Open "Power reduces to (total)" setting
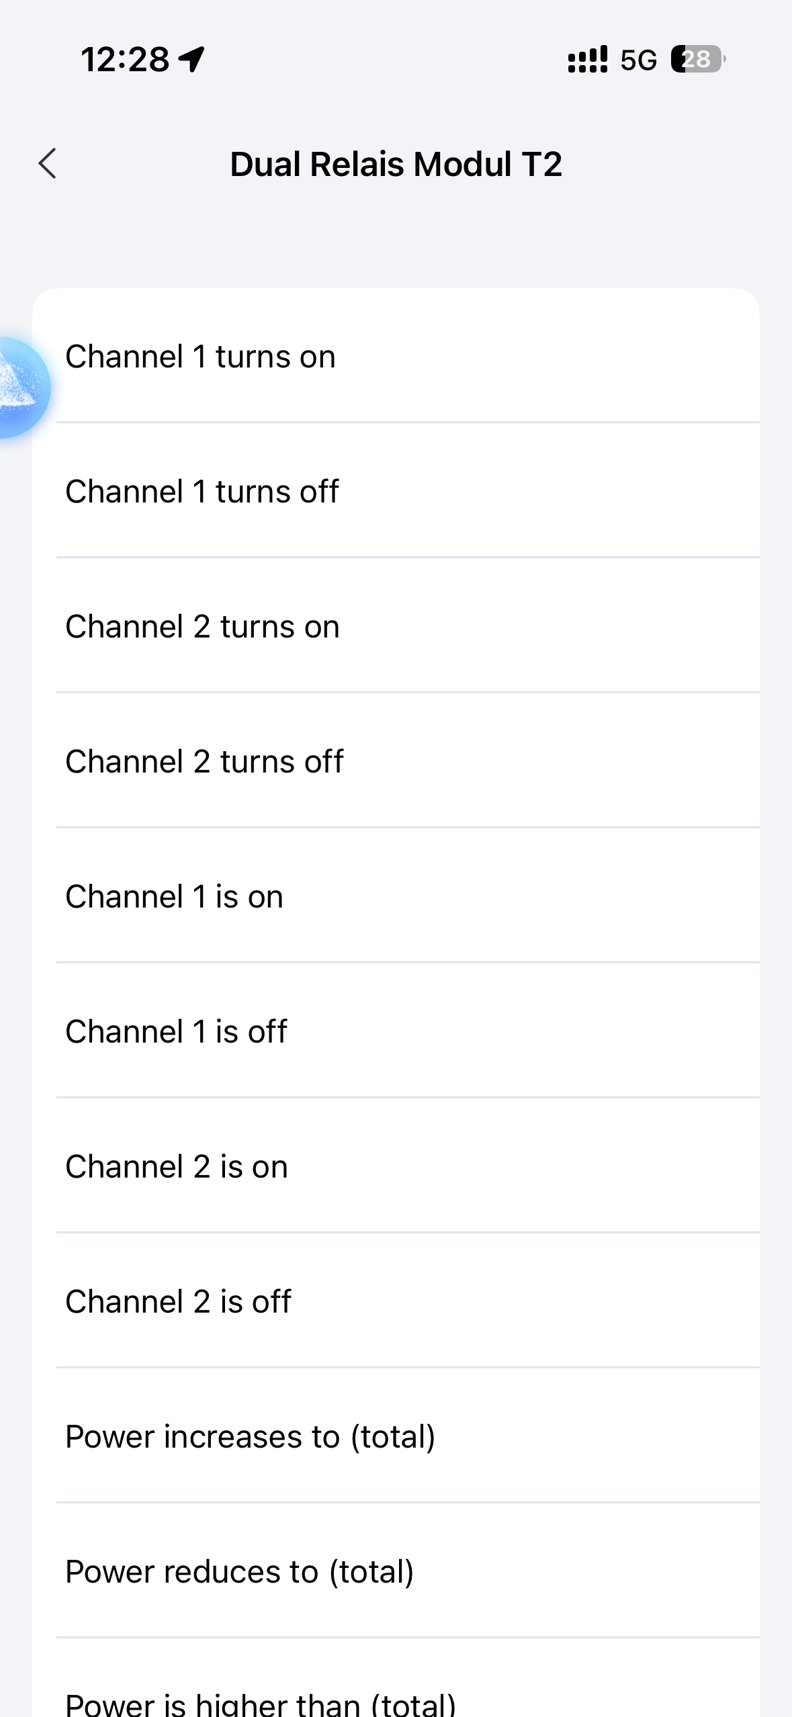This screenshot has height=1717, width=792. 396,1571
